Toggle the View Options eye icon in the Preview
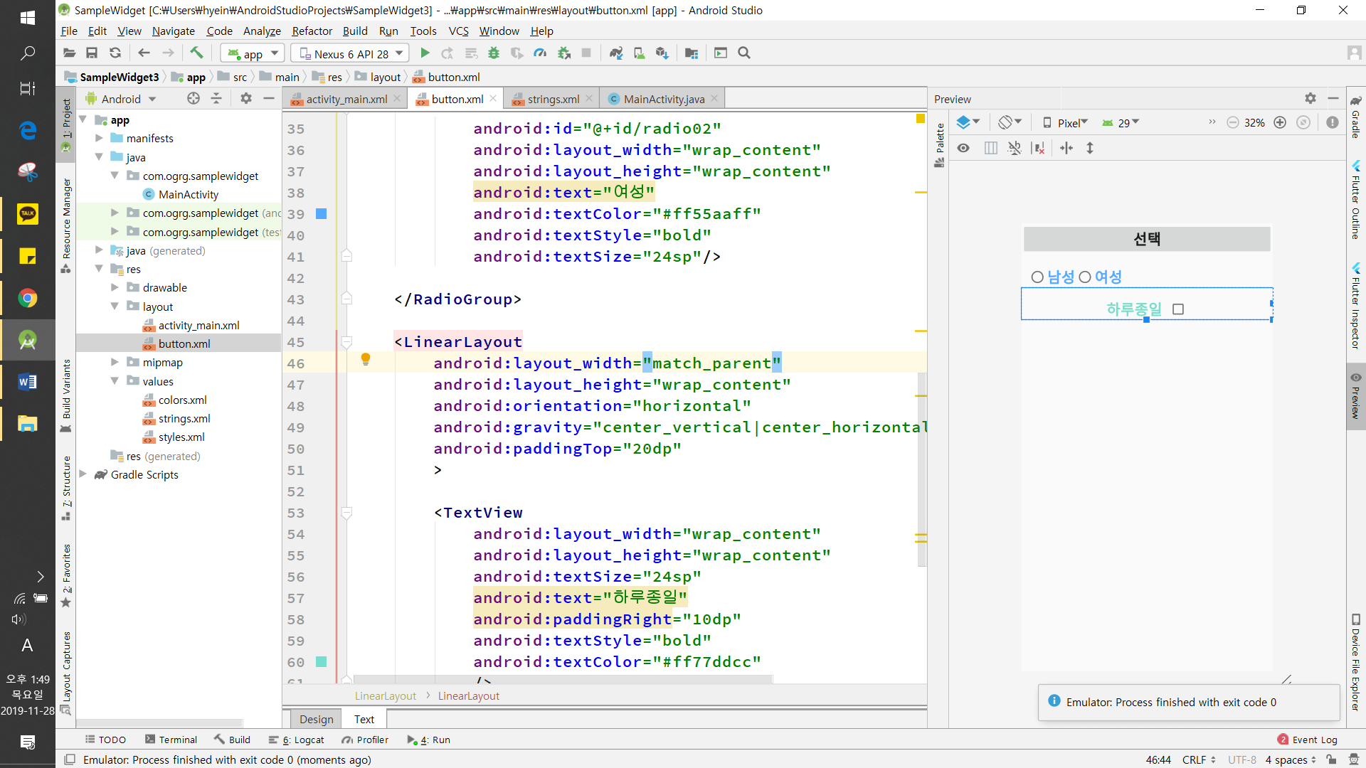Image resolution: width=1366 pixels, height=768 pixels. 963,148
